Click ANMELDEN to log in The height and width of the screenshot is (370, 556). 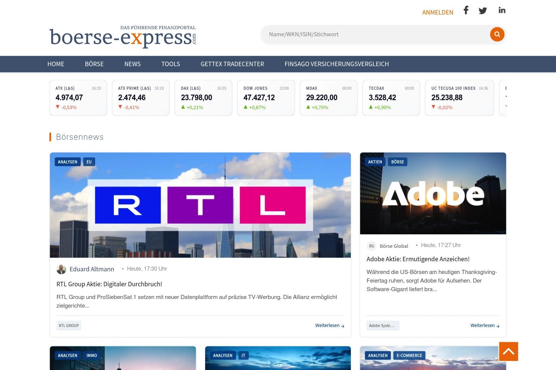(438, 12)
